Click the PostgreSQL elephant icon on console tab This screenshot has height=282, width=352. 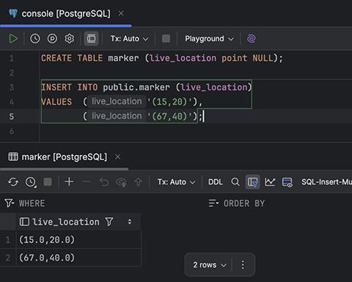pyautogui.click(x=13, y=13)
